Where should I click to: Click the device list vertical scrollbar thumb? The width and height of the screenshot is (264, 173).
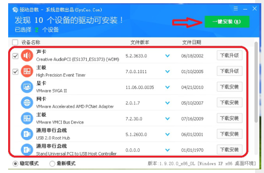tap(256, 82)
